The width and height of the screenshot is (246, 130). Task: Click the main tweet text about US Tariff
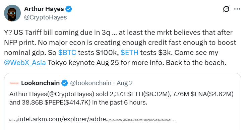tap(120, 48)
